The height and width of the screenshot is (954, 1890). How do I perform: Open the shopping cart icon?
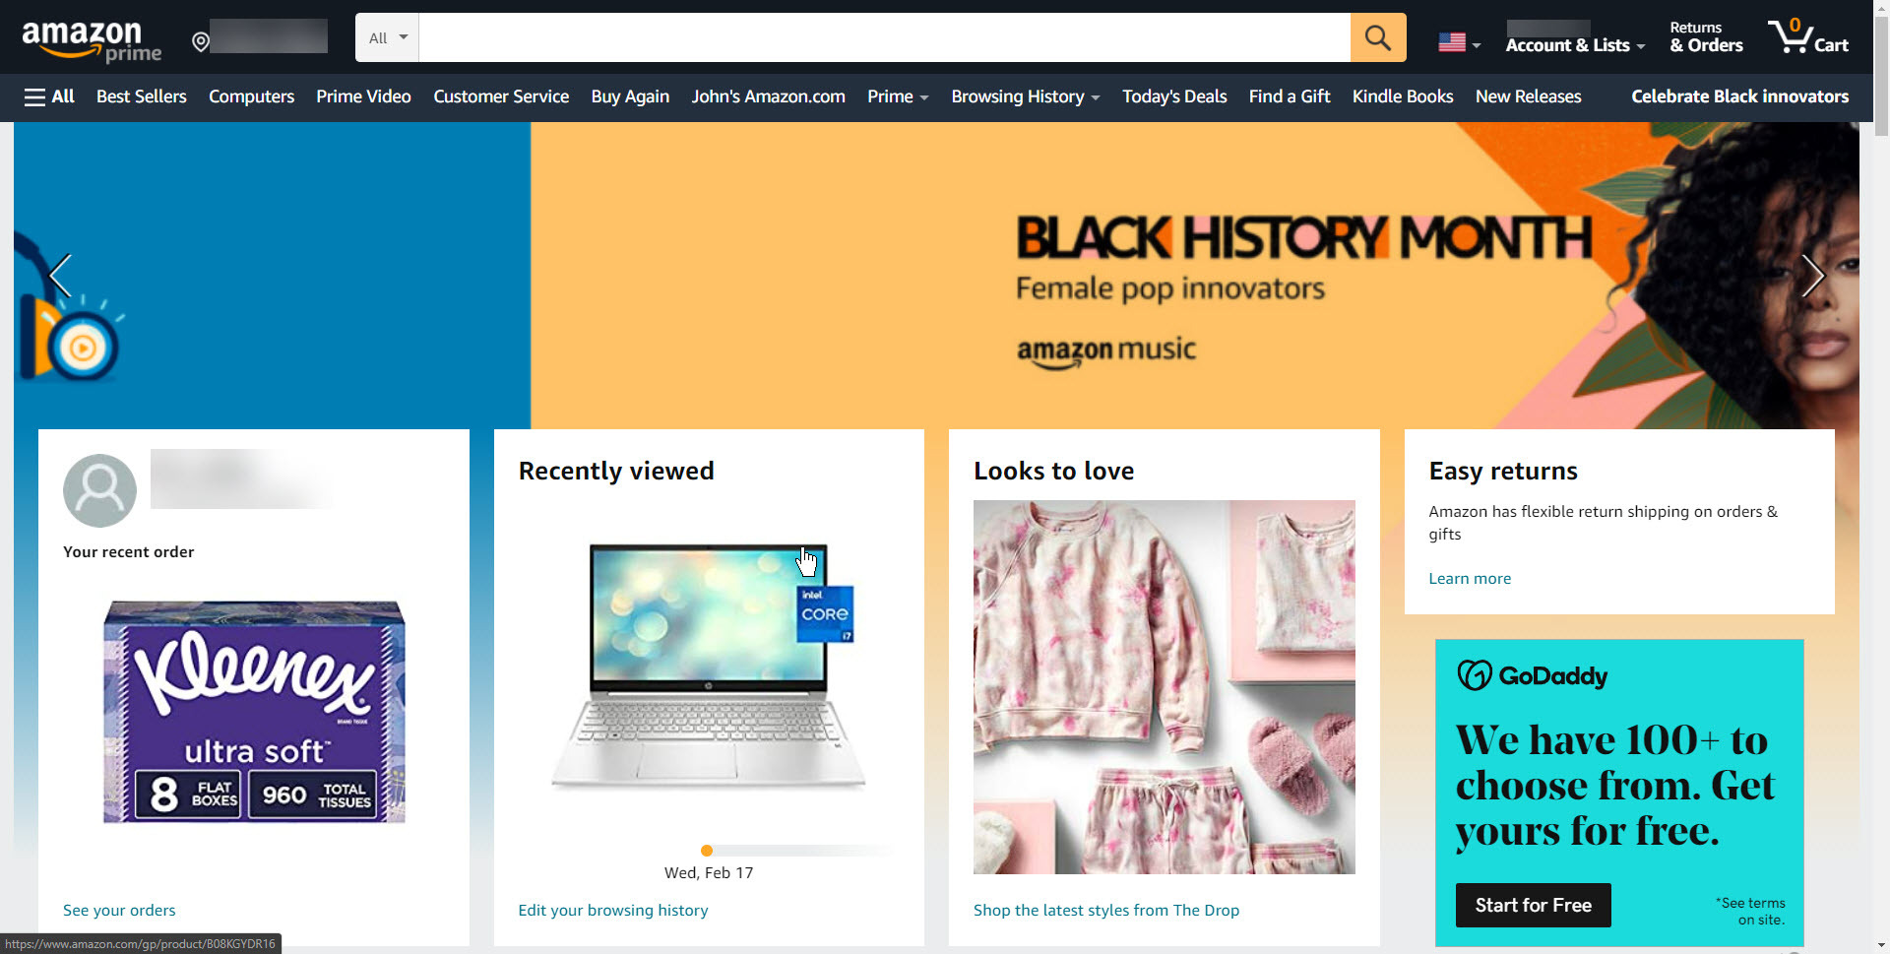tap(1808, 37)
